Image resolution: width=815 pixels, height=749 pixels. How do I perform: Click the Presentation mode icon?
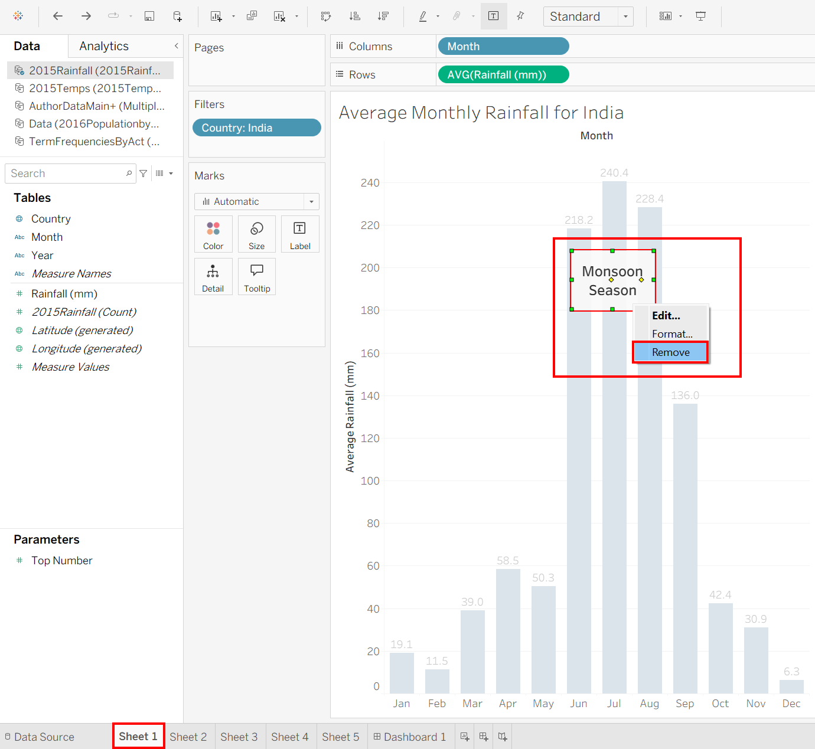[x=700, y=17]
